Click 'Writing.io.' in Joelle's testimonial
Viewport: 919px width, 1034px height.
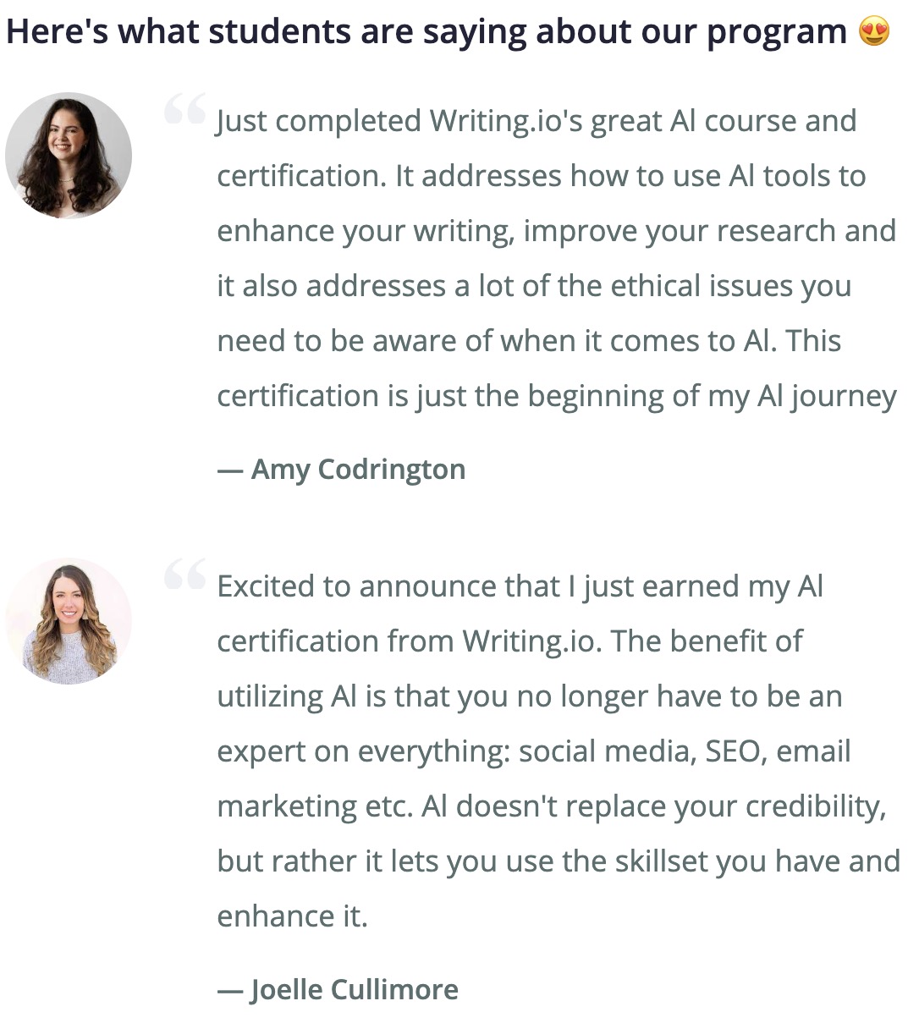532,641
